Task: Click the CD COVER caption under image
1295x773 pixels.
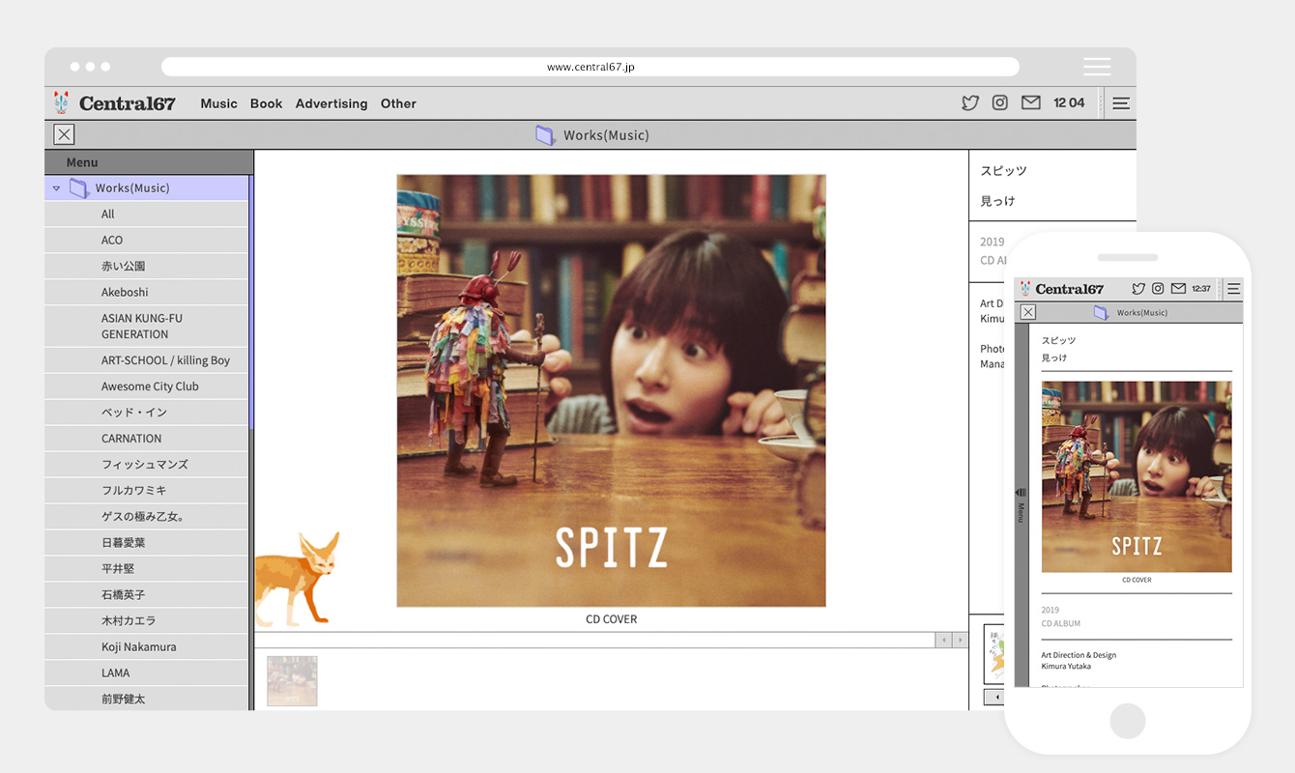Action: pos(612,619)
